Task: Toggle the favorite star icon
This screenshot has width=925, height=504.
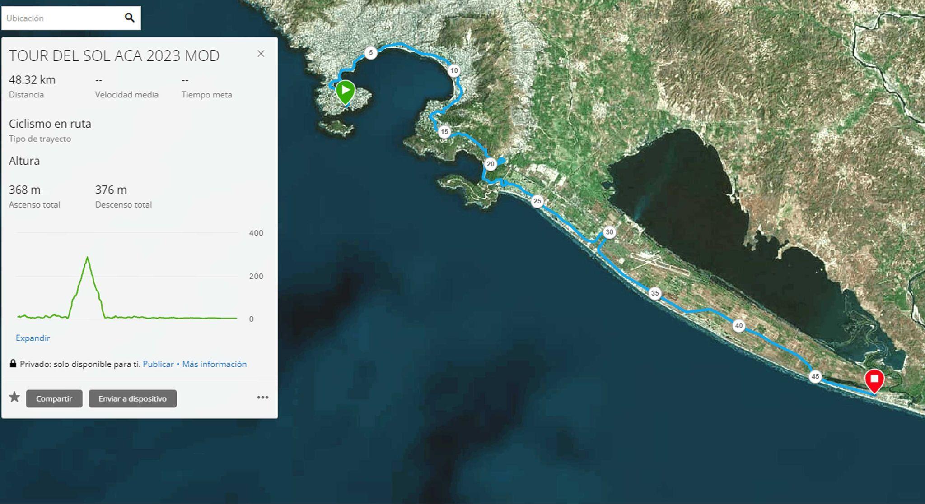Action: (14, 397)
